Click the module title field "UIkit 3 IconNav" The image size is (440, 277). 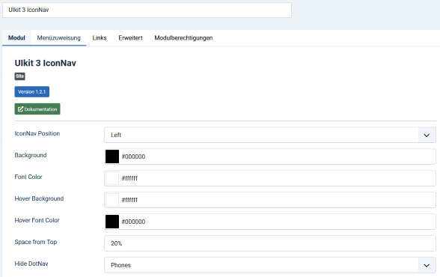tap(147, 10)
